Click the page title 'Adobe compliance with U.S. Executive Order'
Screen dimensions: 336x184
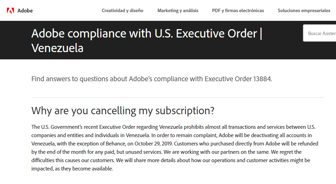click(144, 34)
